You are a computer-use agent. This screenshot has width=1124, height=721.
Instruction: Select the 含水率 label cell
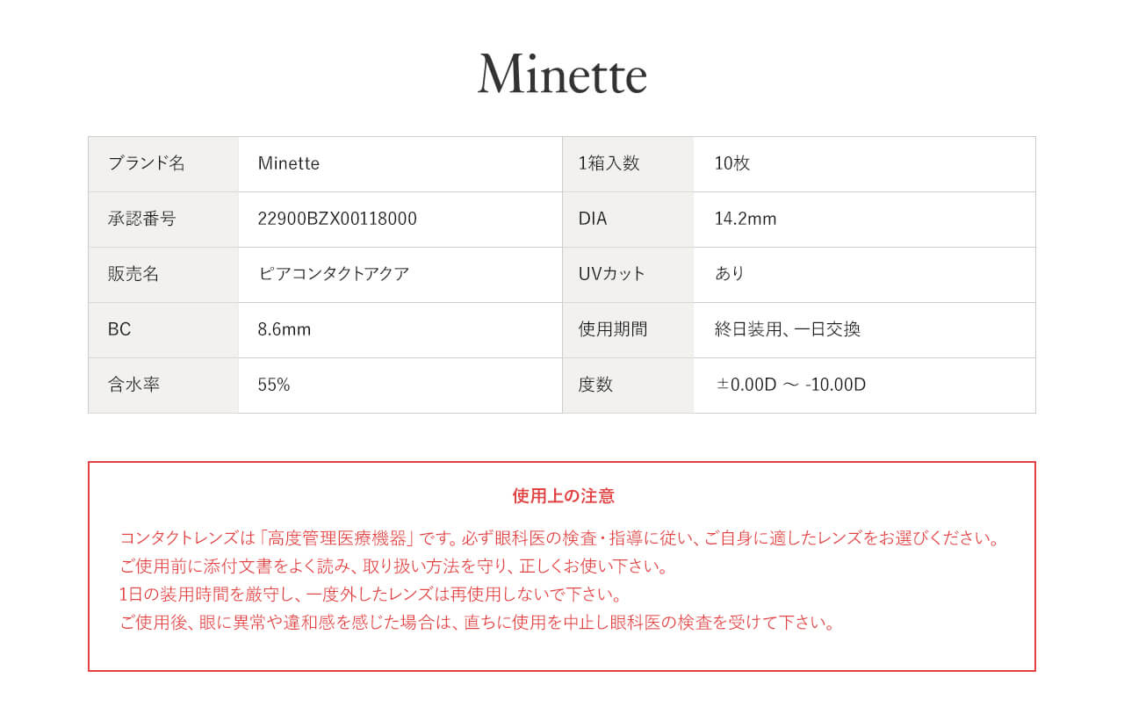[x=163, y=386]
